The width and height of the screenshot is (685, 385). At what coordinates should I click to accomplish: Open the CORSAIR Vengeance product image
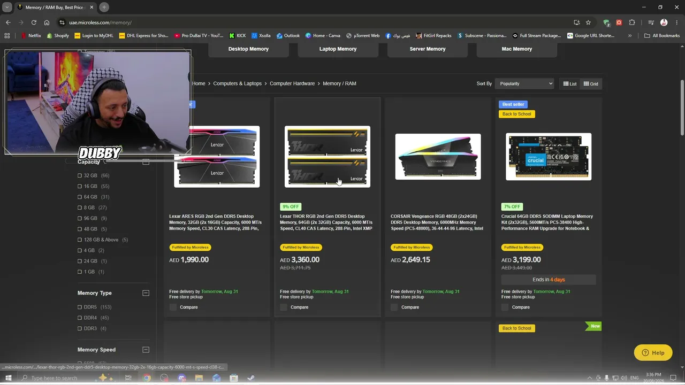point(438,157)
